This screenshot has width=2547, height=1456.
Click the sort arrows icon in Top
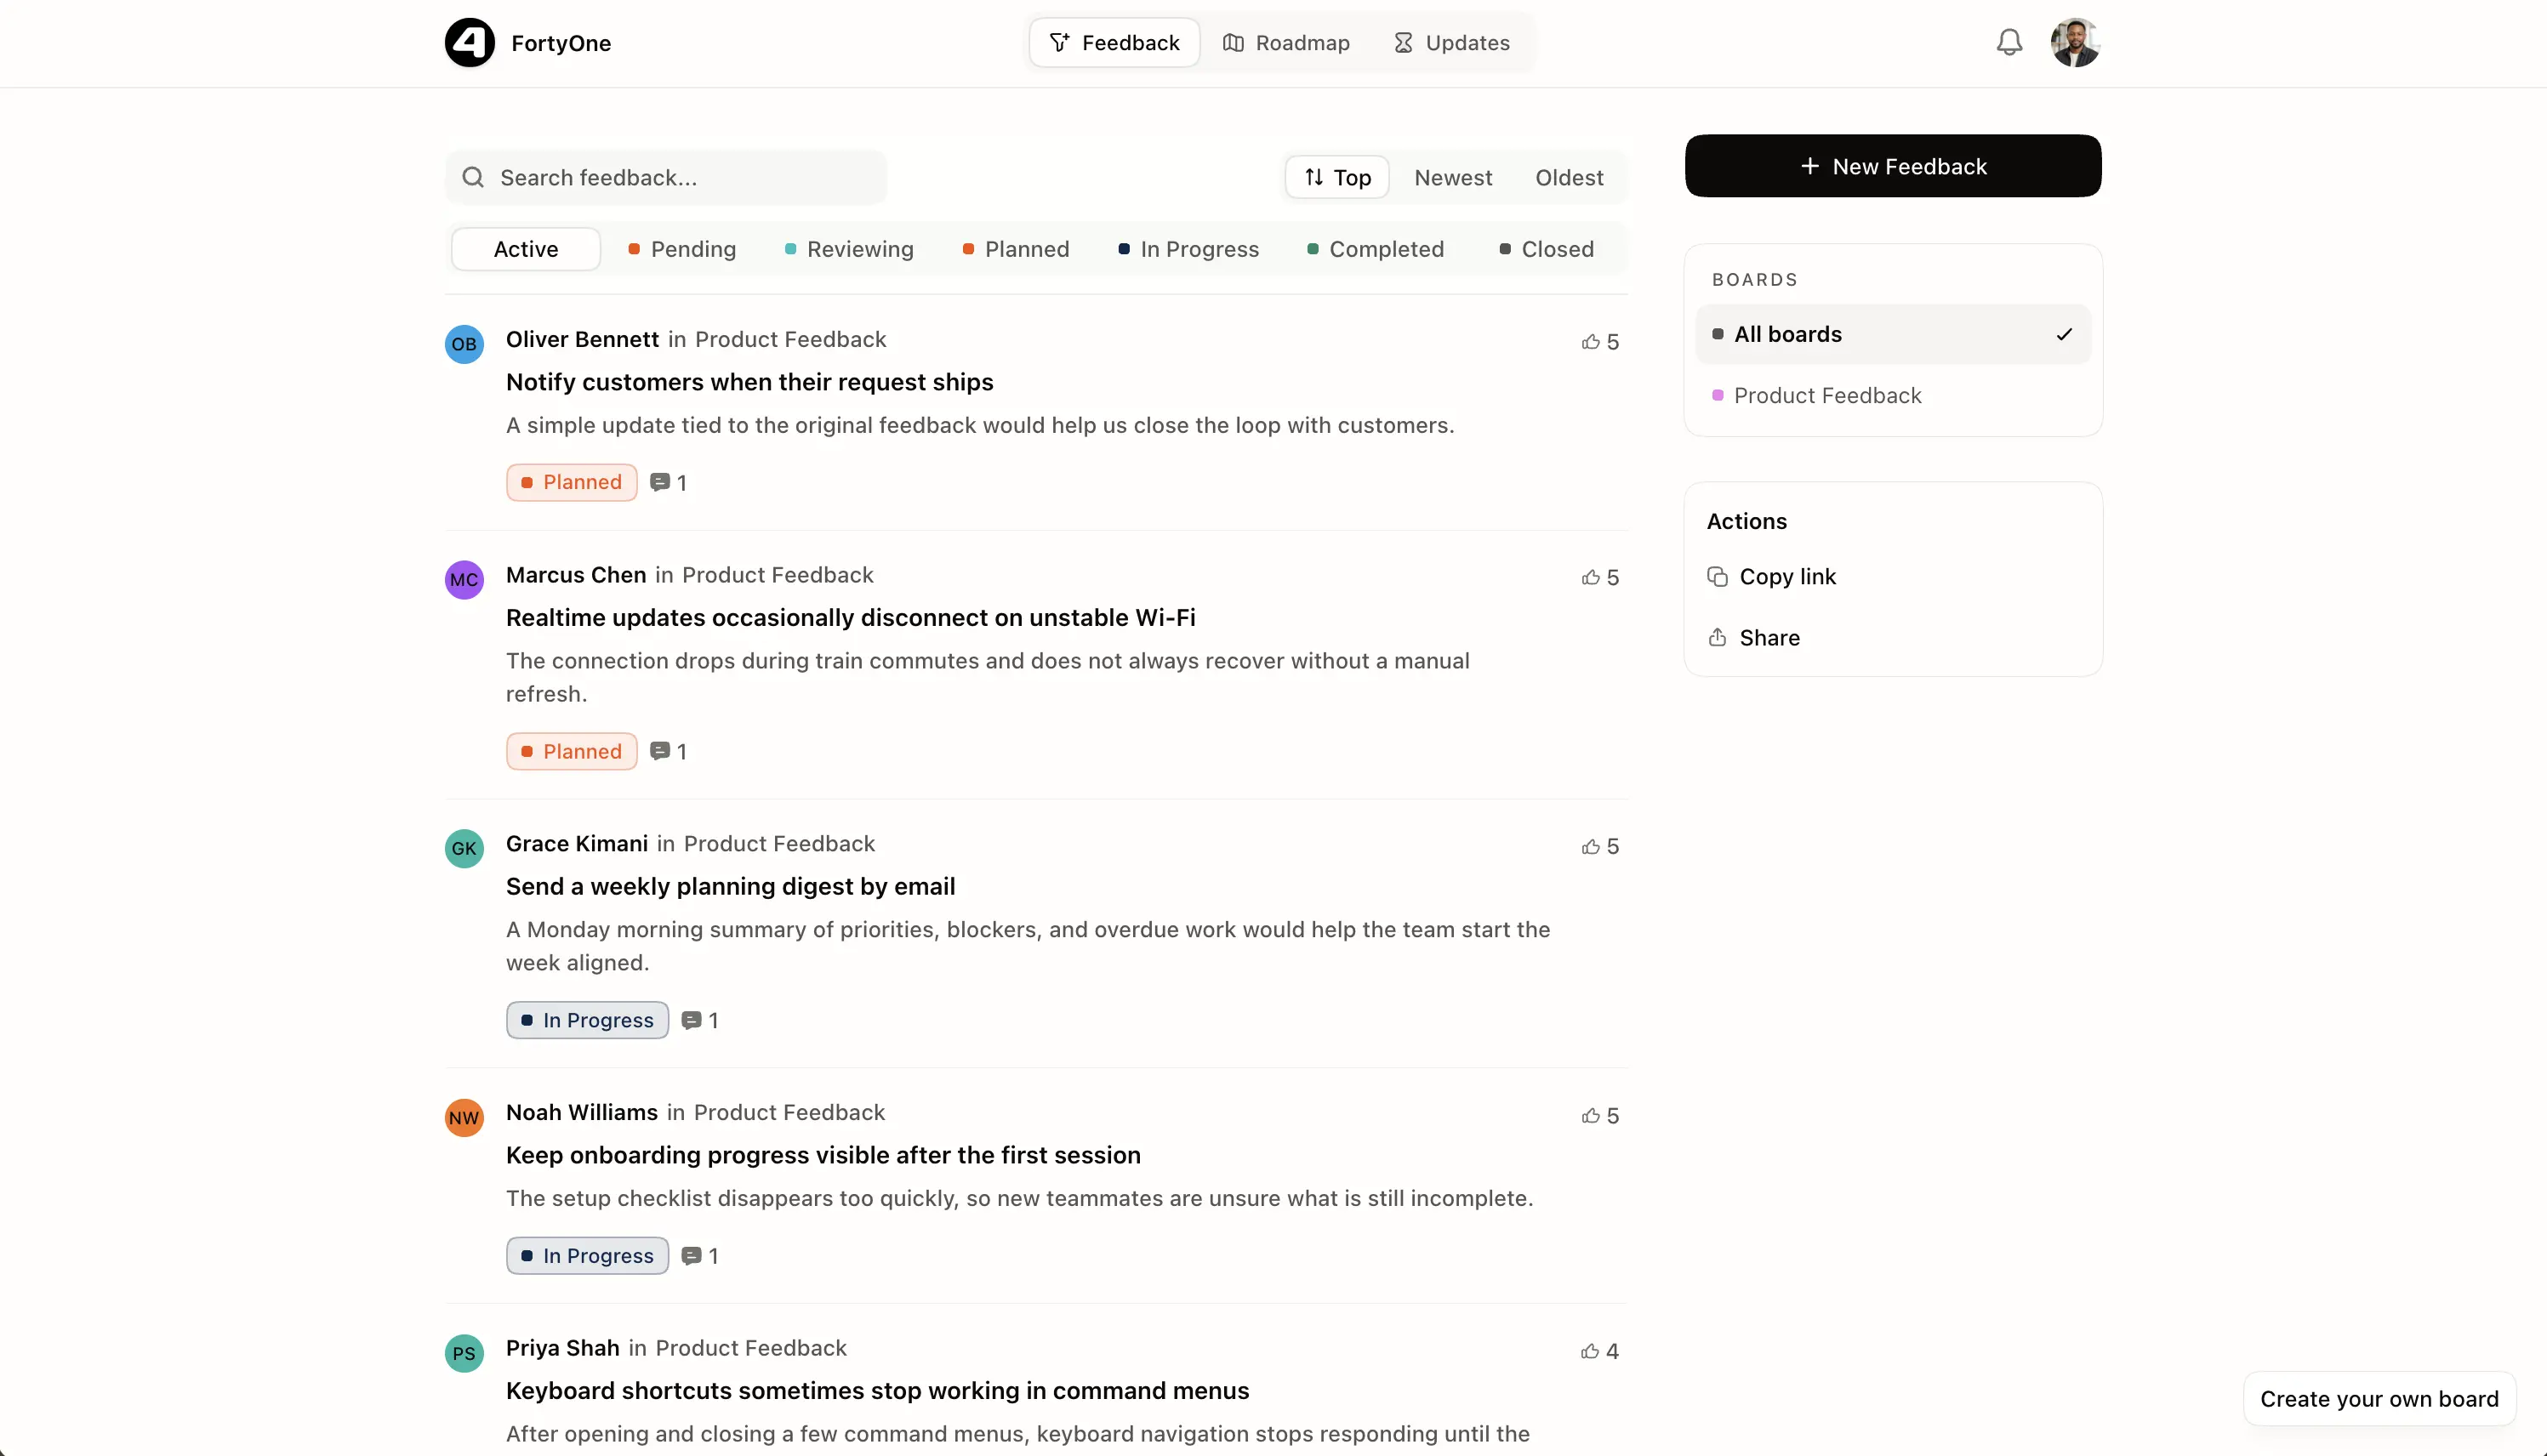(x=1314, y=178)
